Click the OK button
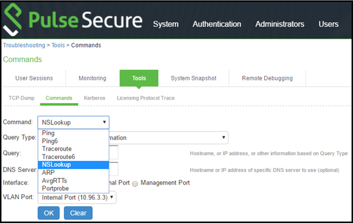The width and height of the screenshot is (353, 223). (x=49, y=213)
